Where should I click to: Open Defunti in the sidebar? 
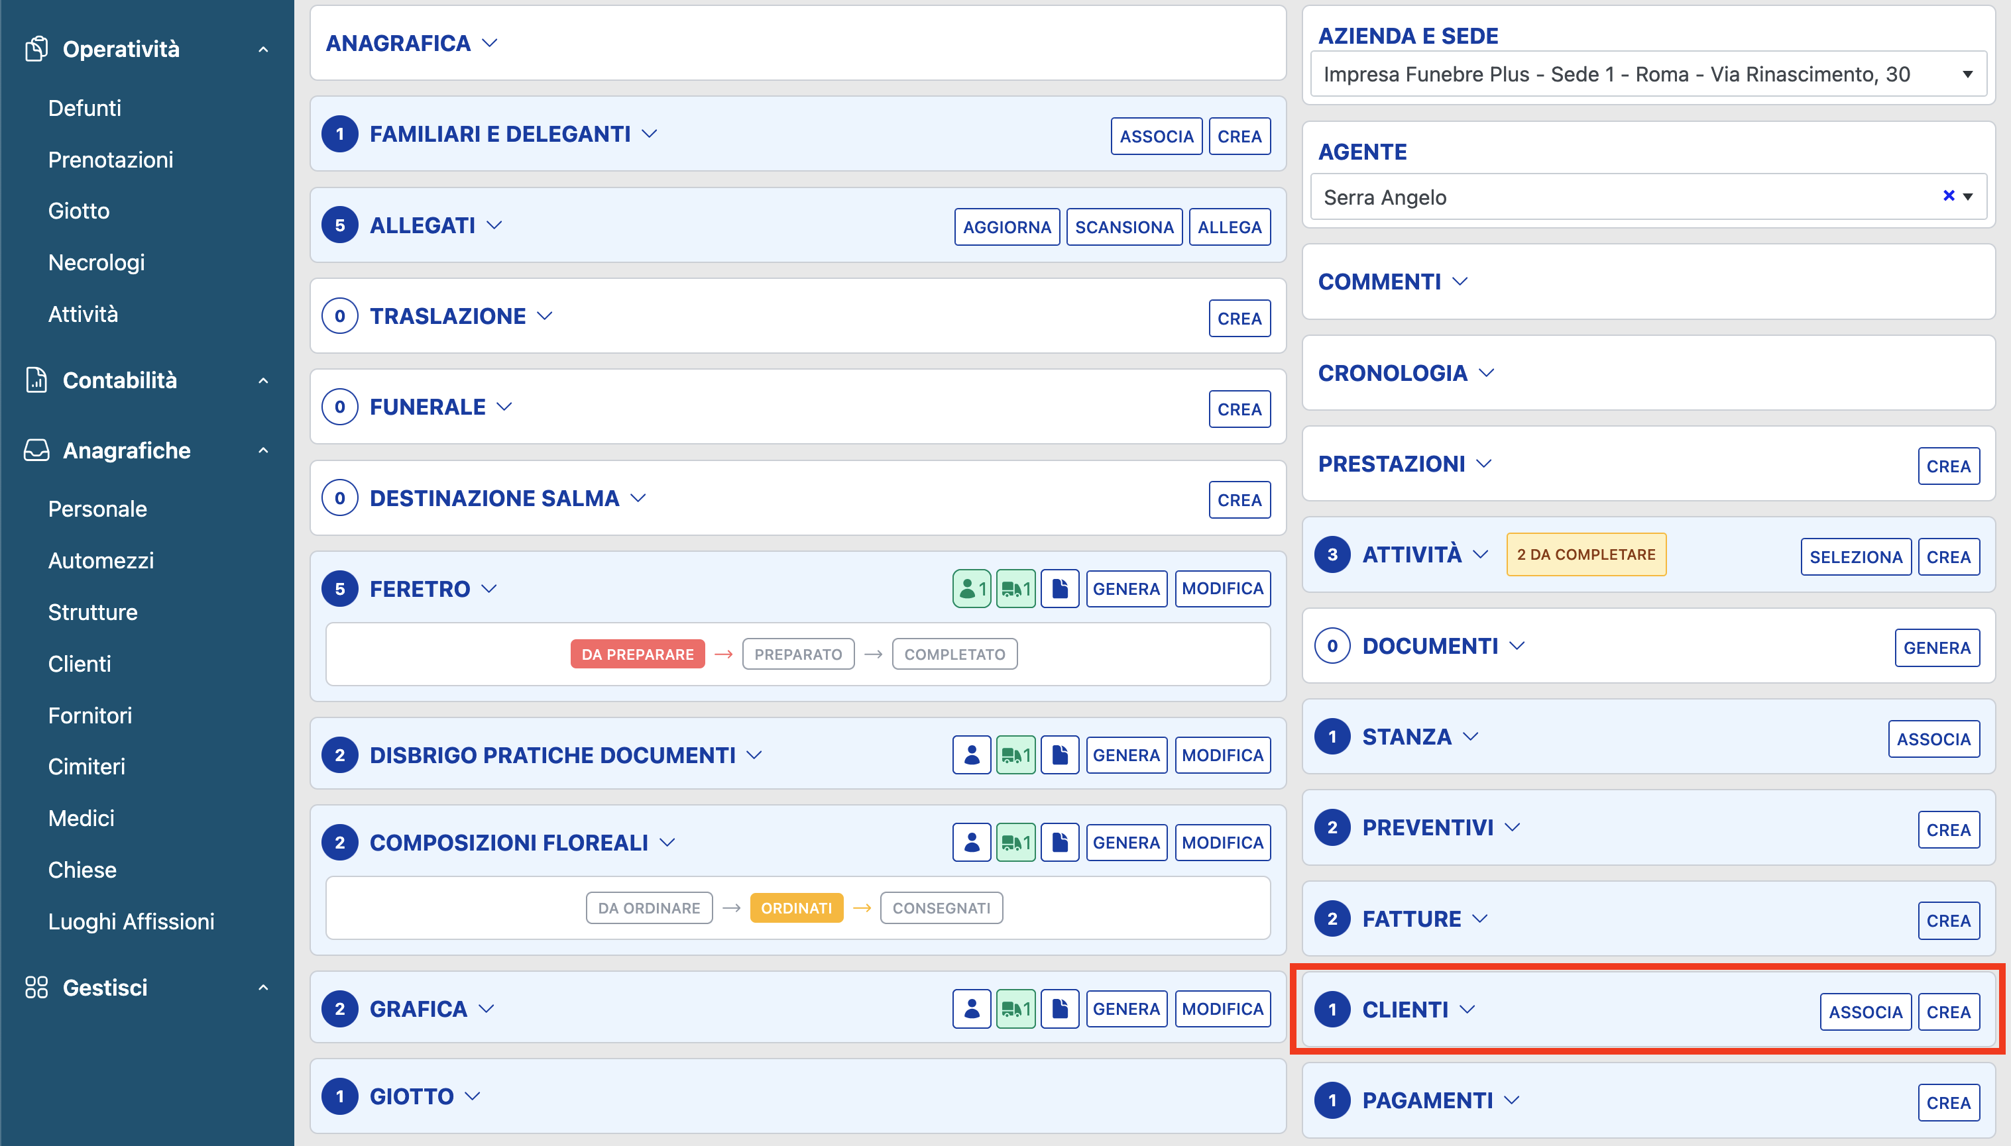(x=84, y=108)
